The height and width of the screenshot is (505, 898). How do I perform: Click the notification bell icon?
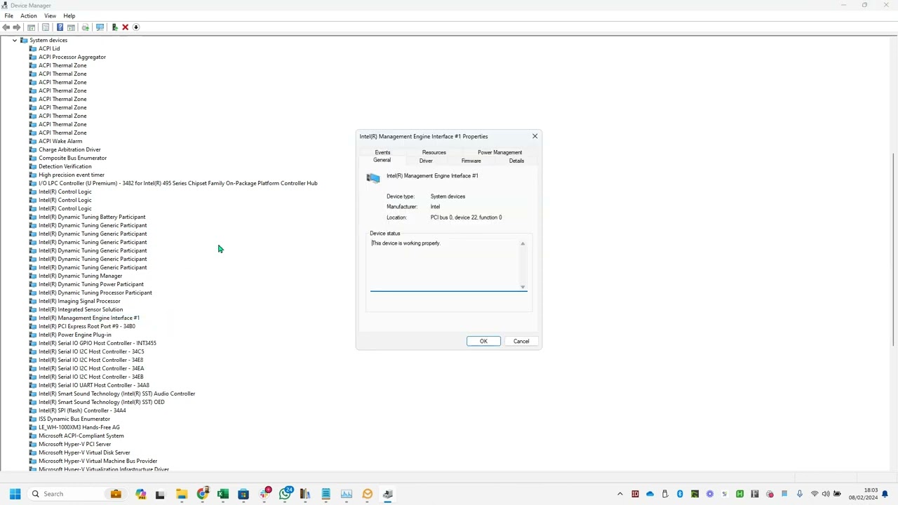885,494
